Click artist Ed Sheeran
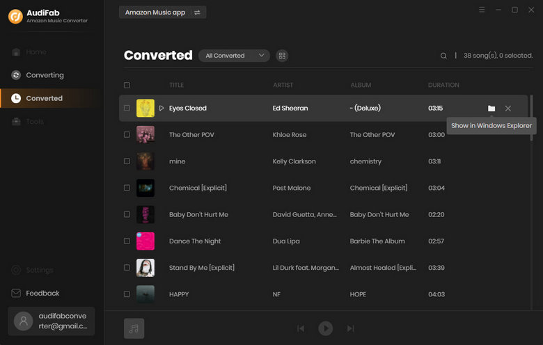Screen dimensions: 543x345 (x=290, y=109)
